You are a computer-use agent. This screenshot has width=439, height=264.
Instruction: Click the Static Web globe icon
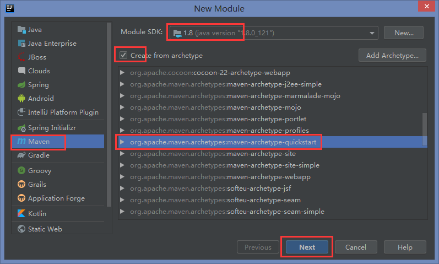tap(21, 229)
